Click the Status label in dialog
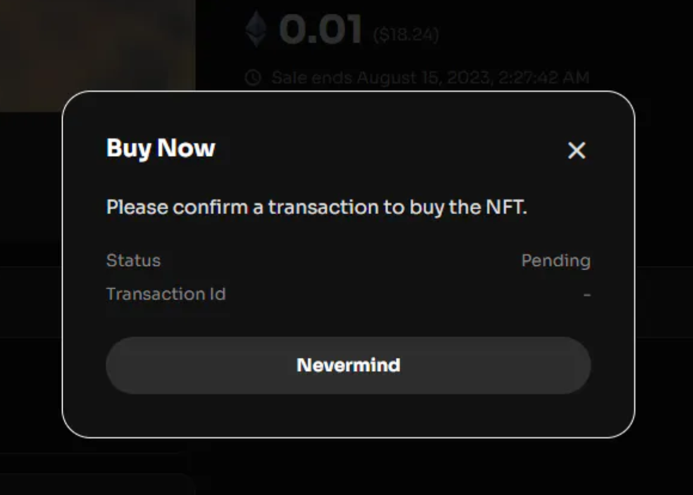Viewport: 693px width, 495px height. point(133,260)
